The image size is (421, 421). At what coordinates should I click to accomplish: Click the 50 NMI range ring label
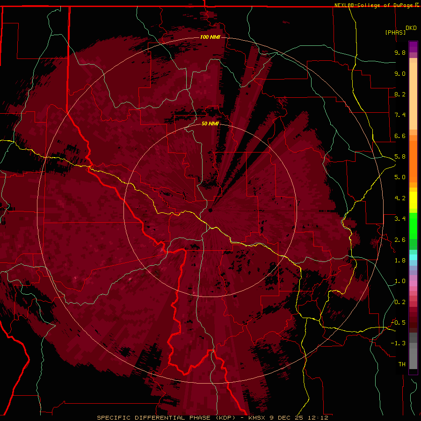210,123
